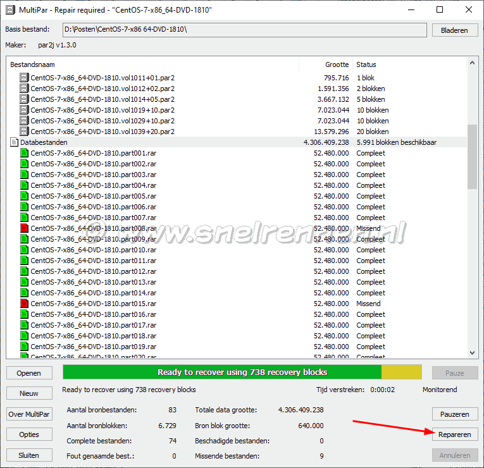Click the par2 icon of vol1039+20.par2
484x468 pixels.
(x=25, y=132)
